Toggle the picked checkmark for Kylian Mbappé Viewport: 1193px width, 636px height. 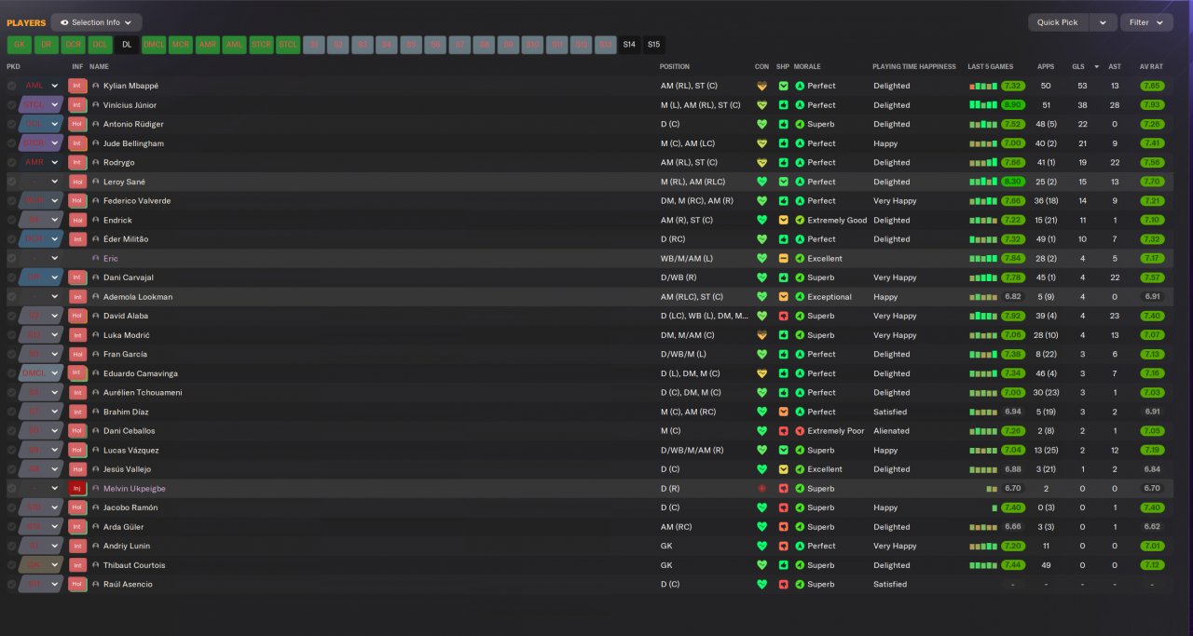pos(11,86)
